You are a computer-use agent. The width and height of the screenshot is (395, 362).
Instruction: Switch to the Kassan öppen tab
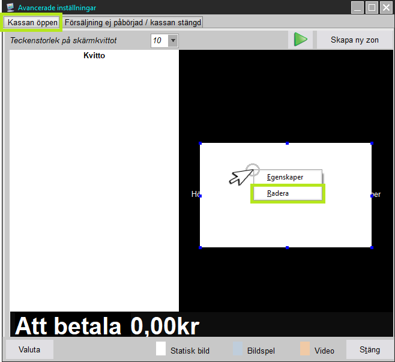tap(32, 22)
